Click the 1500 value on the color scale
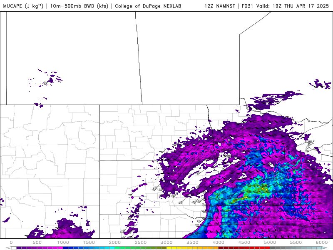333x250 pixels. tap(89, 242)
